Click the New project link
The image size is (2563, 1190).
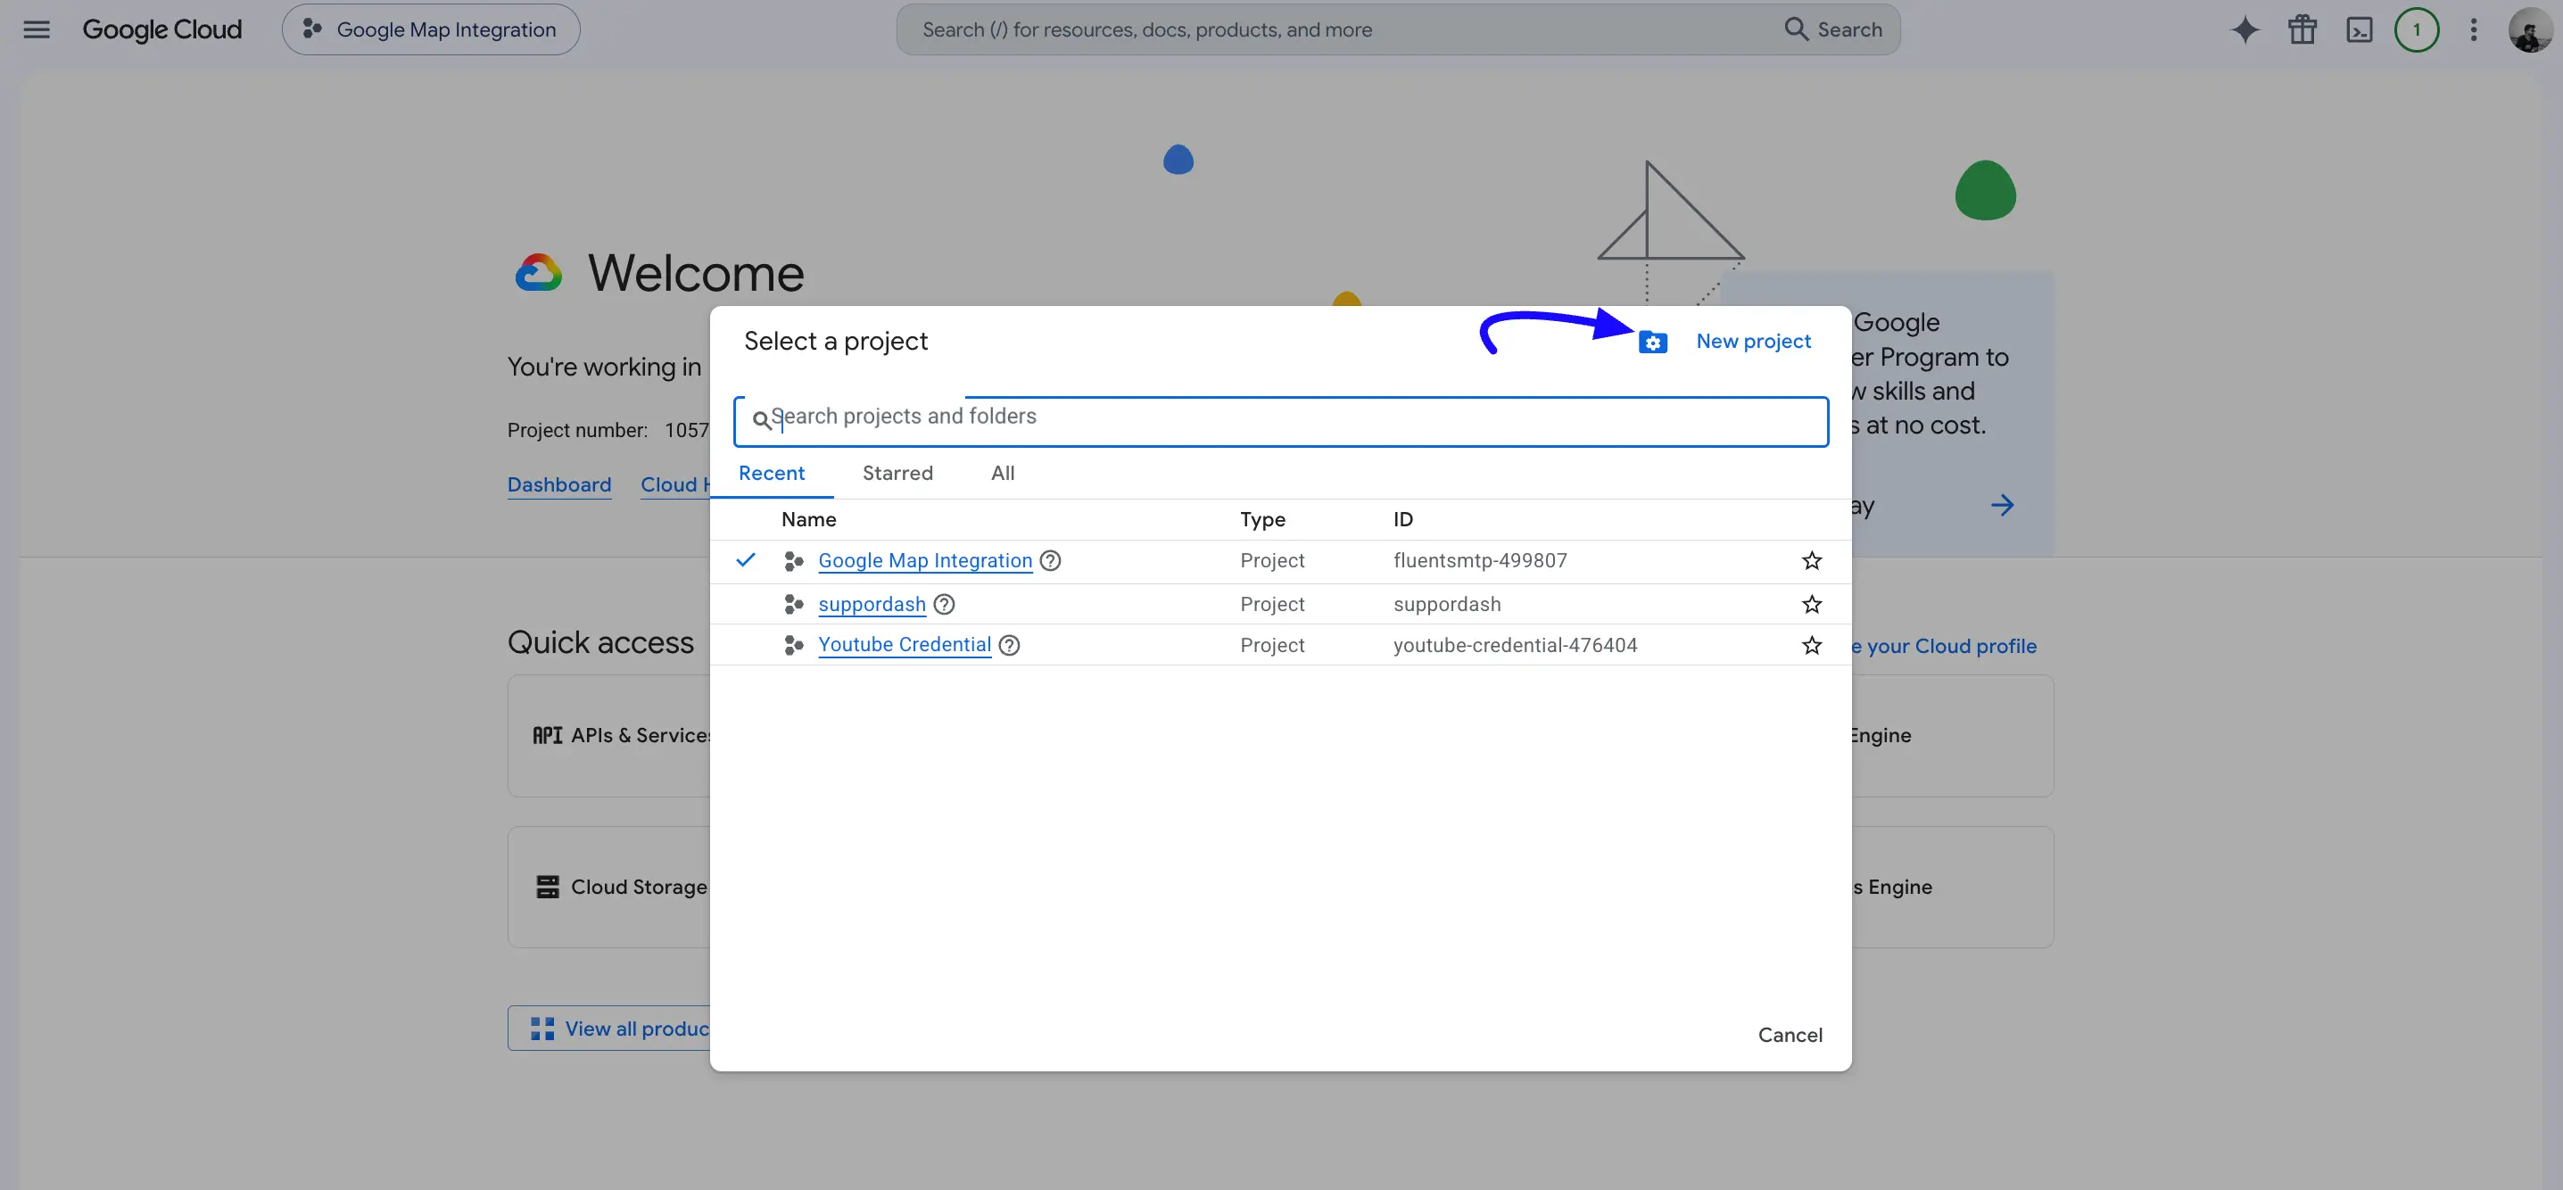point(1753,342)
